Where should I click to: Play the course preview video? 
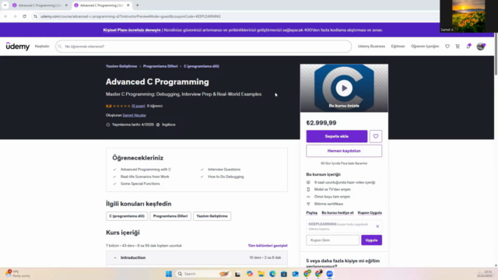click(344, 88)
